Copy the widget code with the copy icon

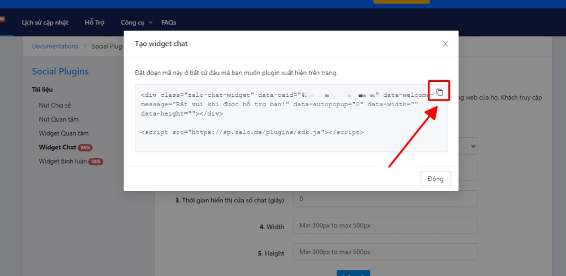439,92
